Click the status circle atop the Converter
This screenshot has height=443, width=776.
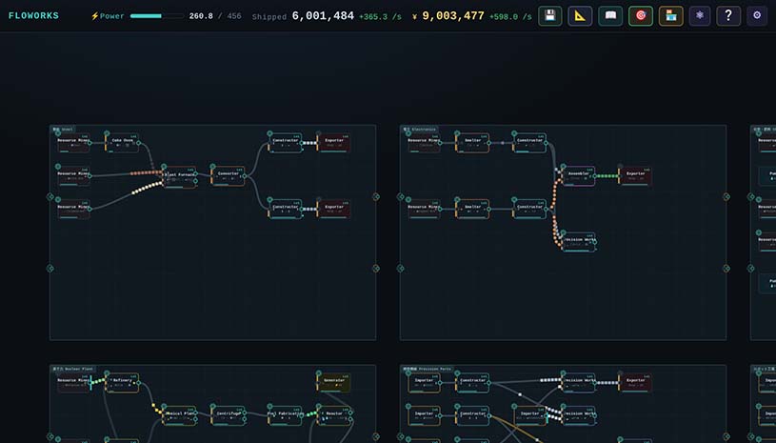click(213, 167)
